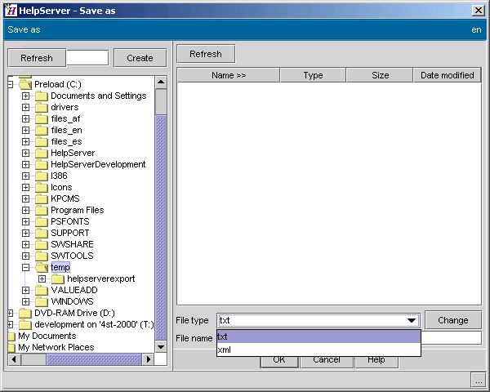Open the File type dropdown arrow

(x=412, y=320)
